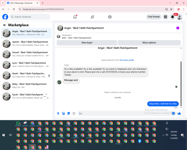Select the Angie conversation
This screenshot has height=150, width=187.
[x=26, y=33]
